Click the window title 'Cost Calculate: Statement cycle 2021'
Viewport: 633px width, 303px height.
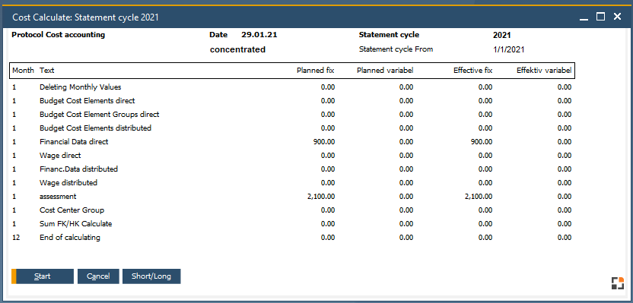coord(85,17)
